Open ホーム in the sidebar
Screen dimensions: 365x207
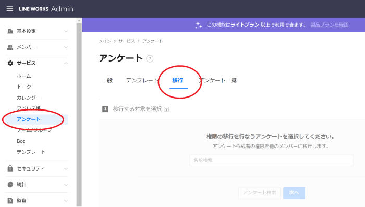[x=24, y=76]
